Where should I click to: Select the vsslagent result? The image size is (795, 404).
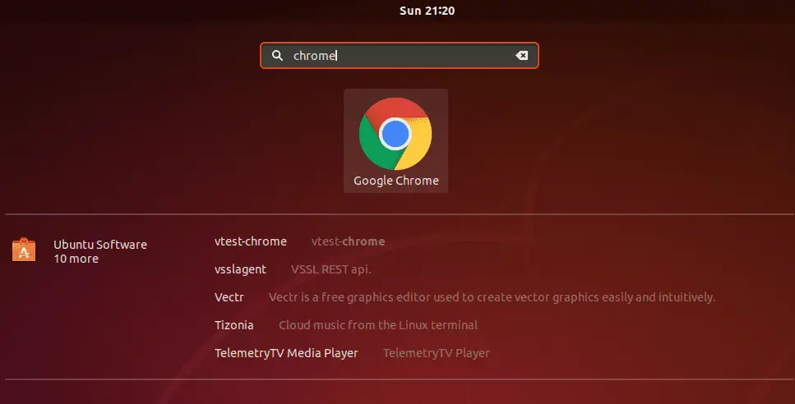[240, 269]
